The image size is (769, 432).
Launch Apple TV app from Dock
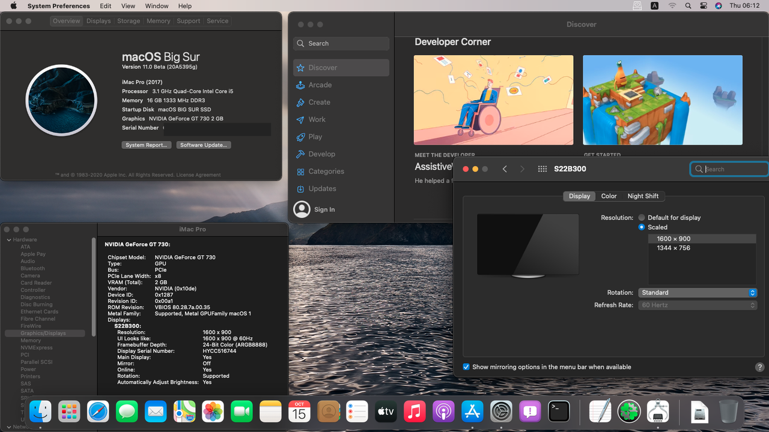[386, 412]
